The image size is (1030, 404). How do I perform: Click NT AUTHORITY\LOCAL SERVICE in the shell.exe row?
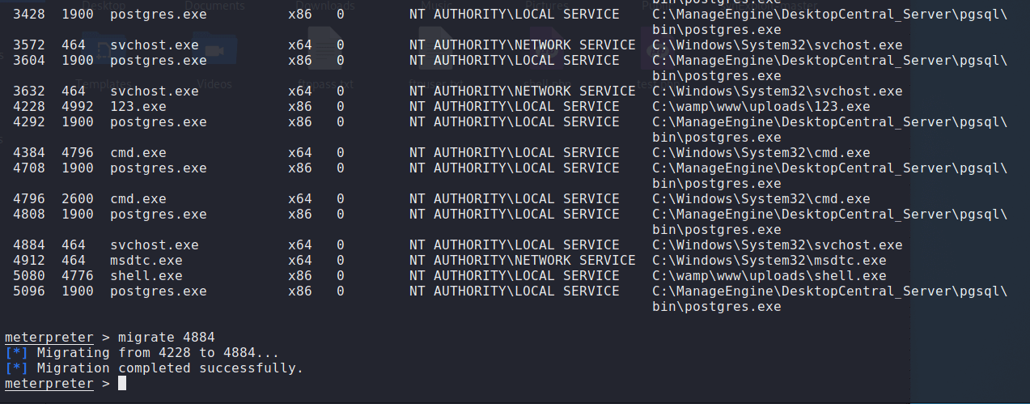click(515, 276)
